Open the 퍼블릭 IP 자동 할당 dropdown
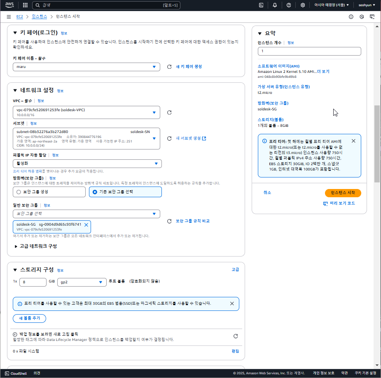The width and height of the screenshot is (381, 378). tap(87, 163)
